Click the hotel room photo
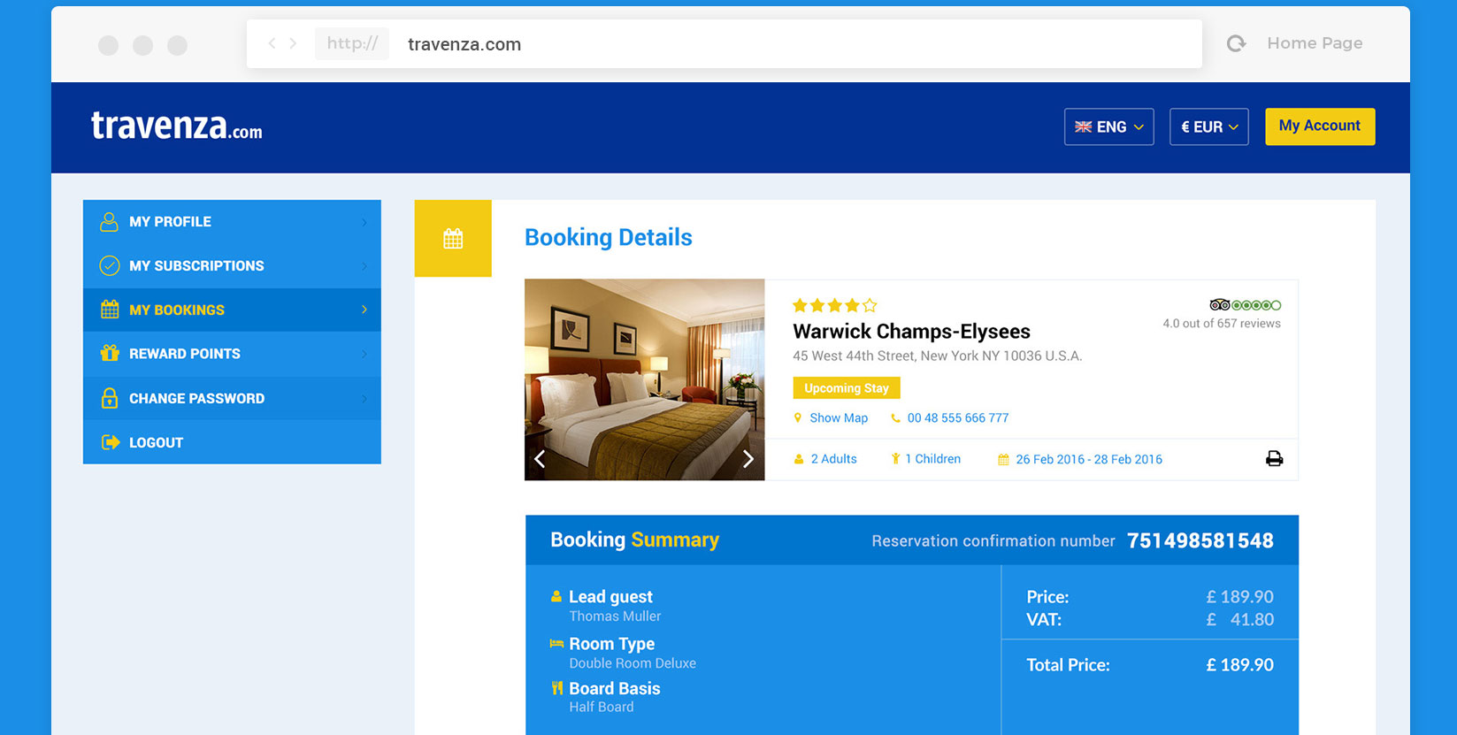Screen dimensions: 1457x735 (x=645, y=380)
